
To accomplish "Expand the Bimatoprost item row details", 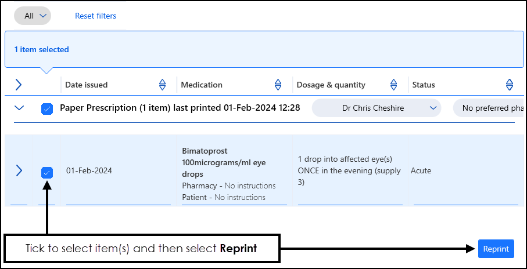I will click(x=19, y=170).
